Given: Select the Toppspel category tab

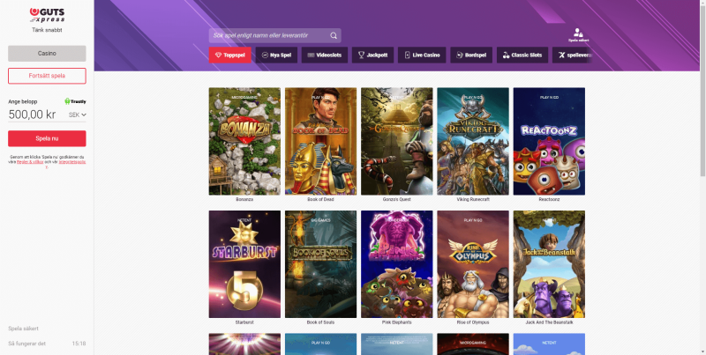Looking at the screenshot, I should tap(229, 55).
